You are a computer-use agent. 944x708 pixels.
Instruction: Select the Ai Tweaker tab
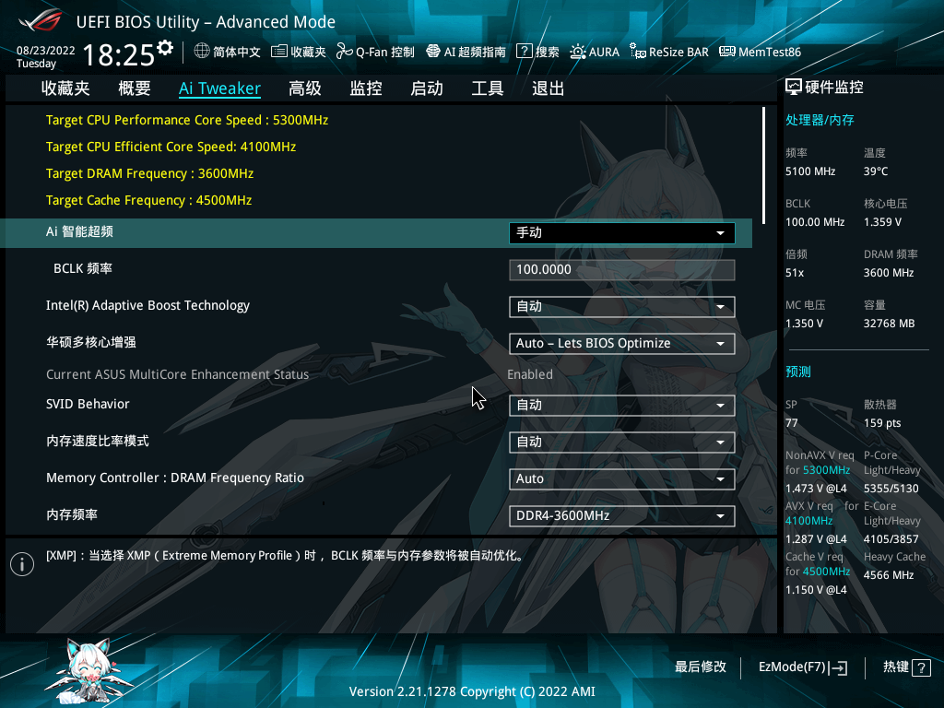[x=219, y=88]
